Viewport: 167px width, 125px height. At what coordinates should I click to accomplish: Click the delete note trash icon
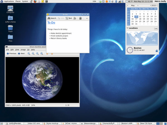80,18
